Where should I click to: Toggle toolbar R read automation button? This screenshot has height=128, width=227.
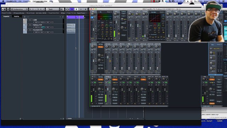(38, 9)
